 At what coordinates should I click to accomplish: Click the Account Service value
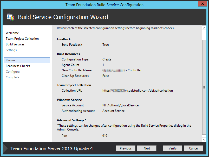[113, 111]
